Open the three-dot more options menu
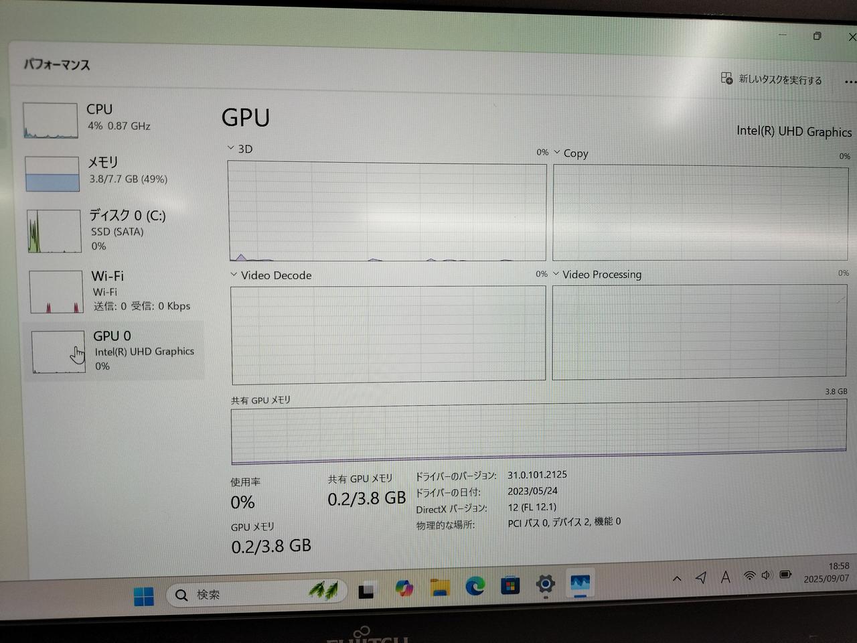This screenshot has height=643, width=857. (x=850, y=81)
